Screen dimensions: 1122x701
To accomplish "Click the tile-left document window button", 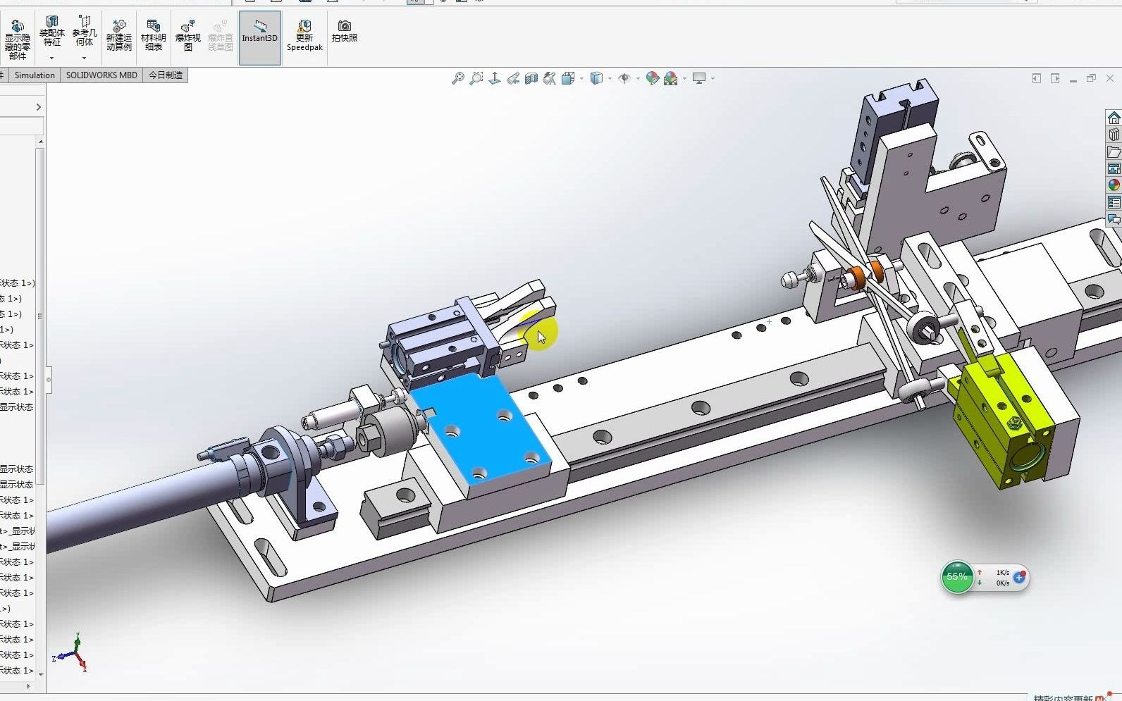I will [x=1037, y=78].
